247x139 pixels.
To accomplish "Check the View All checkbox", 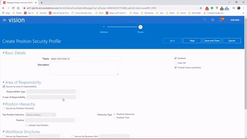I will click(176, 63).
